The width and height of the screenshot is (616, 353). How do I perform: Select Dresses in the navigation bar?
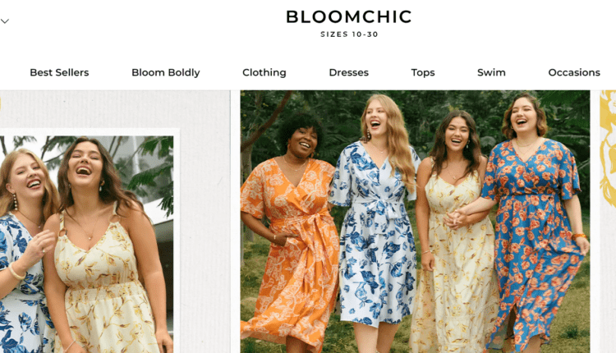coord(348,72)
